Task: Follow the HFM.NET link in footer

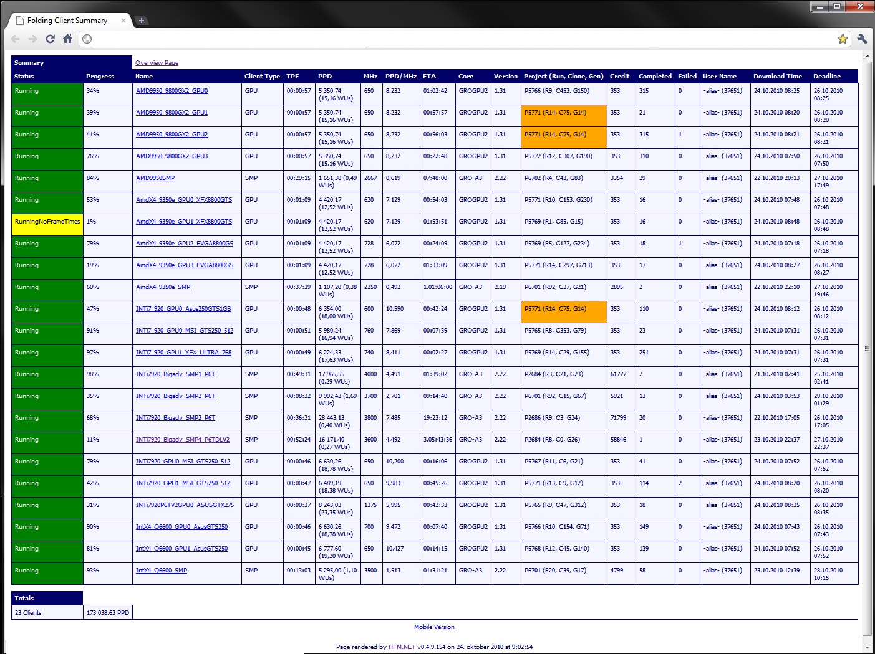Action: (402, 647)
